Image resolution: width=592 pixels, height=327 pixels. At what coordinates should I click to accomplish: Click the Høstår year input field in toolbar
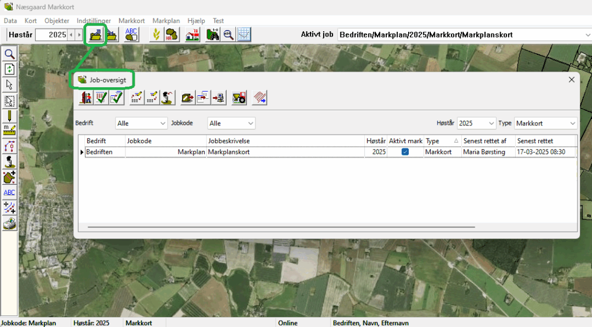pos(51,35)
